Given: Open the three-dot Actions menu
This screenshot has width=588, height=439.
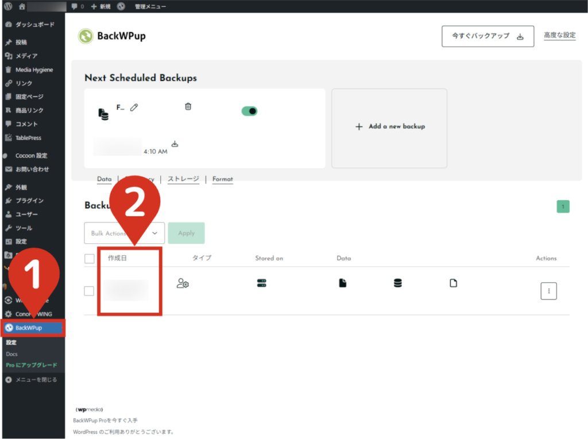Looking at the screenshot, I should [x=548, y=291].
